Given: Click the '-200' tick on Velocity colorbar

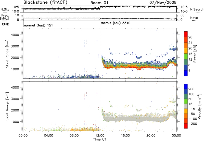Looking at the screenshot, I should [x=193, y=124].
